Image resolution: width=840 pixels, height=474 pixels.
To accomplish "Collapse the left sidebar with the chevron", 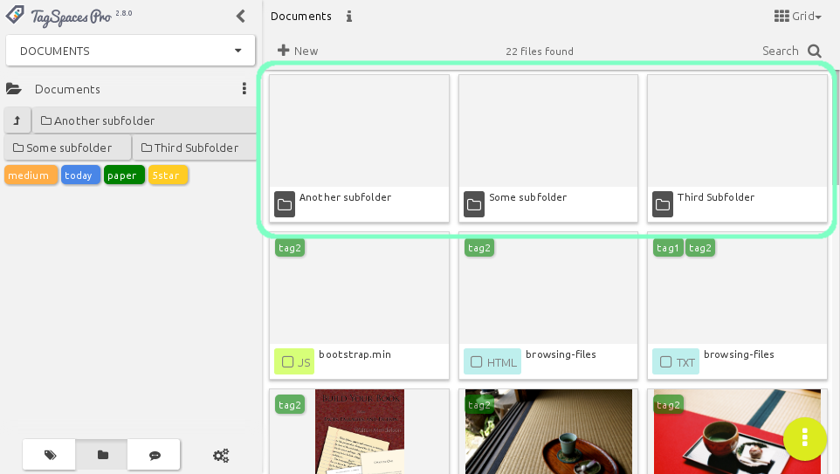I will tap(241, 16).
